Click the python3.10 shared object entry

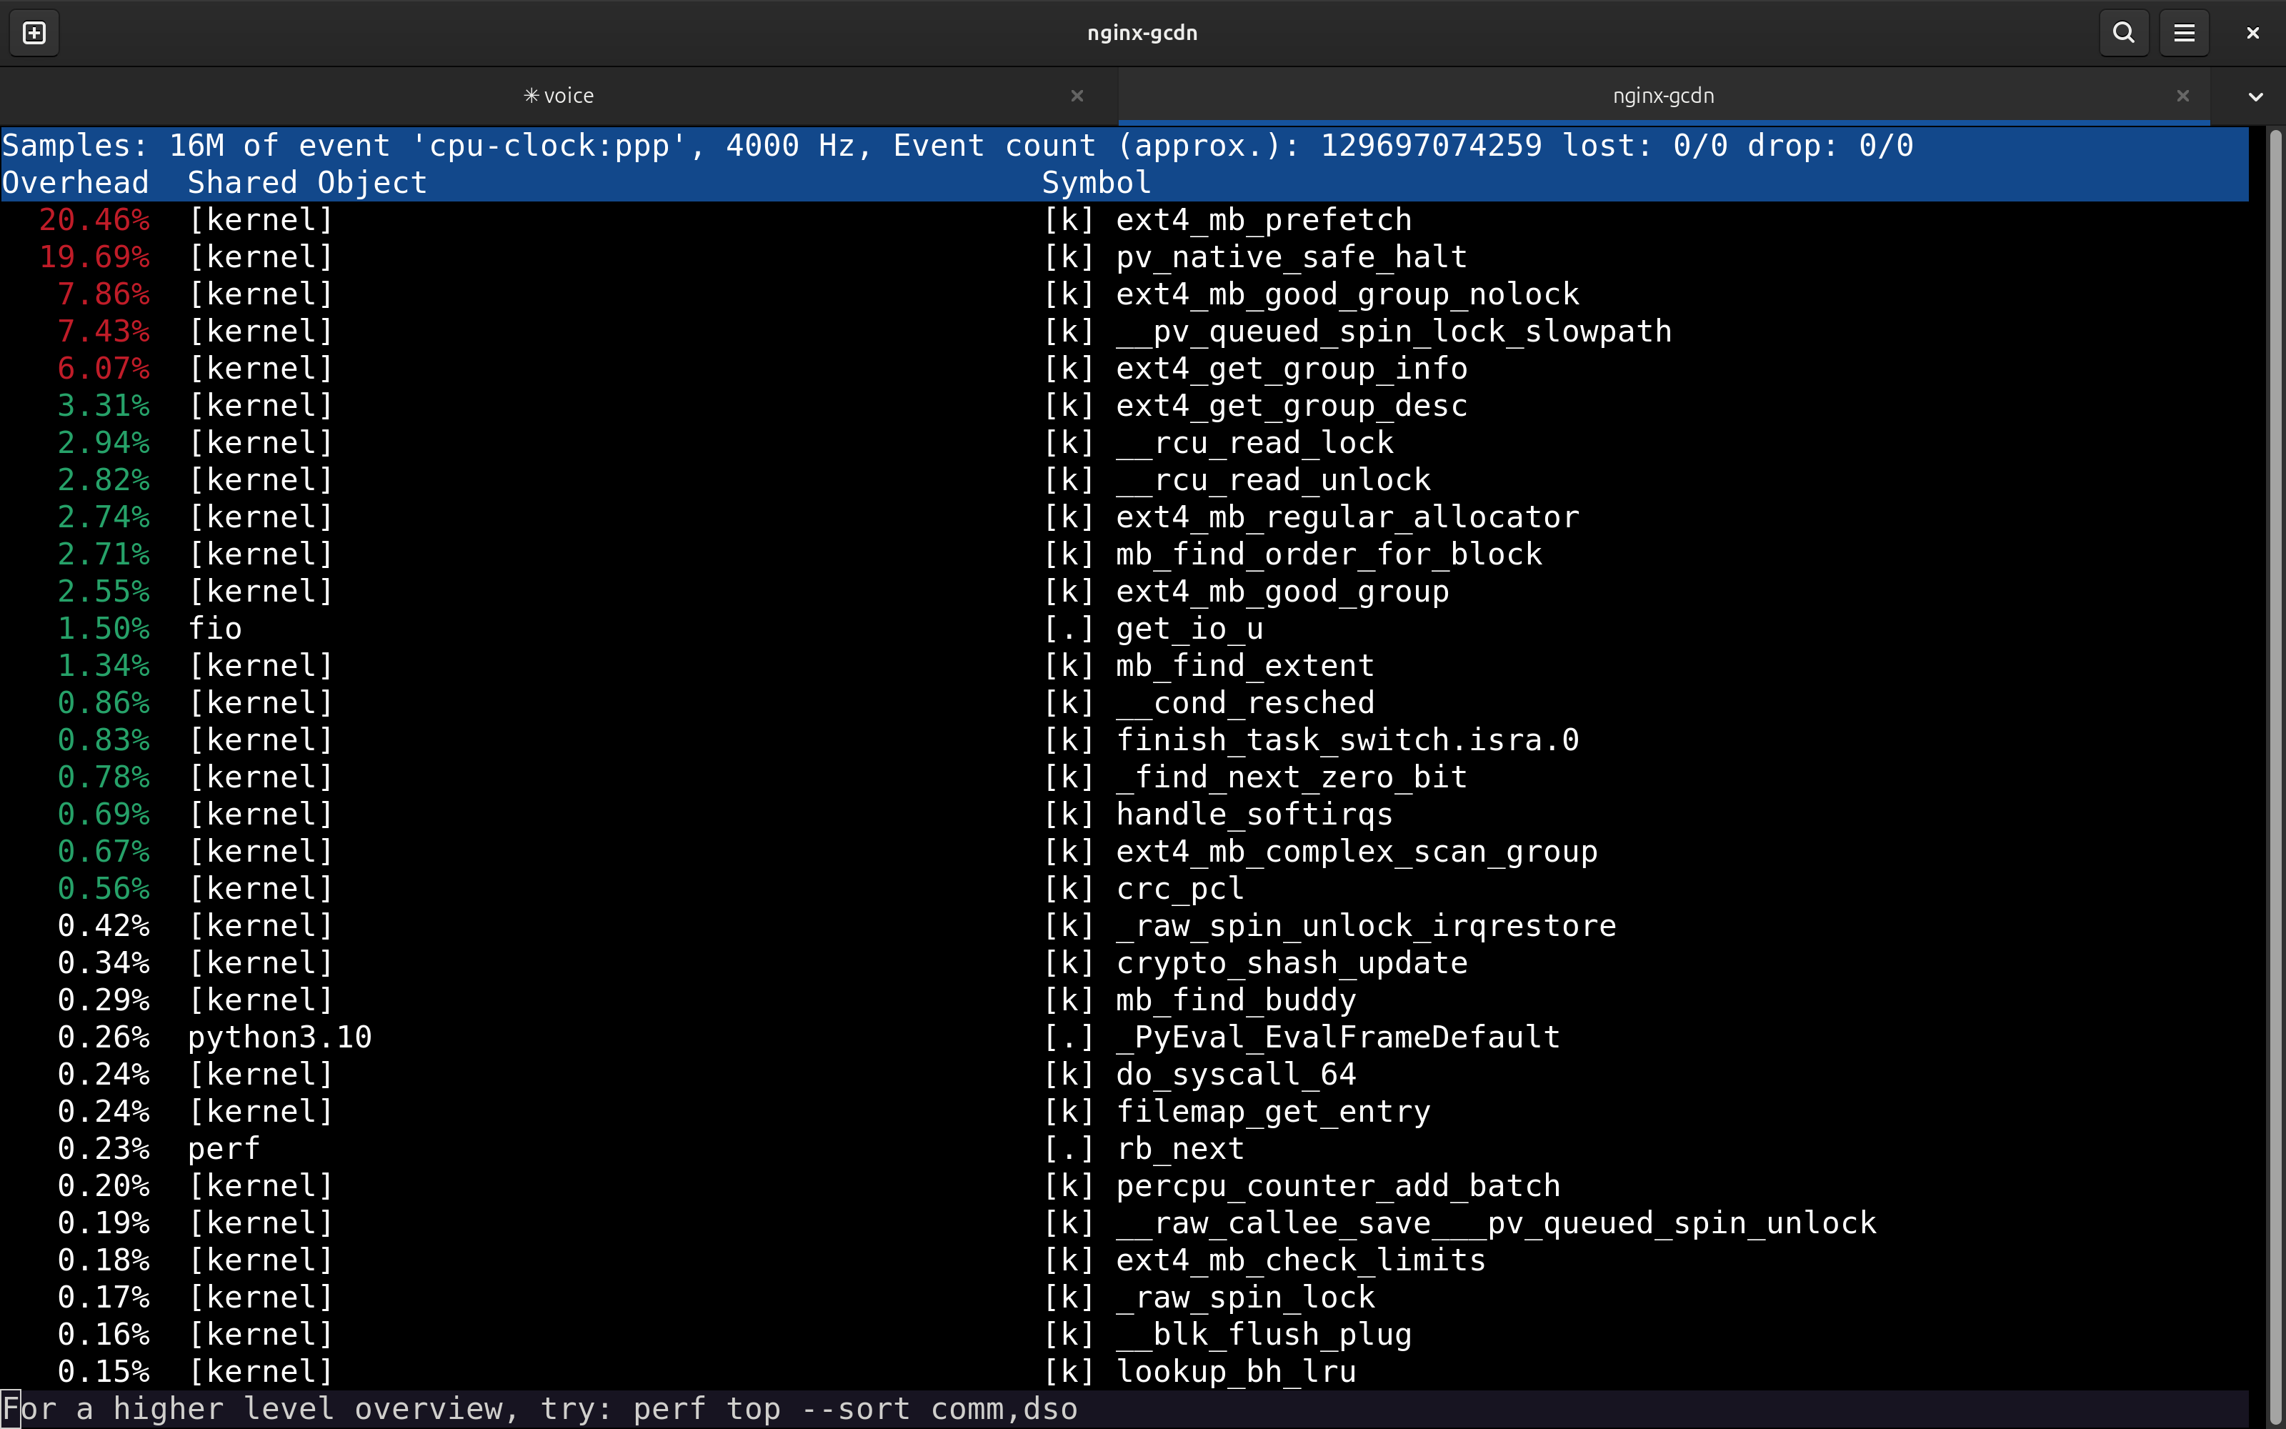279,1037
